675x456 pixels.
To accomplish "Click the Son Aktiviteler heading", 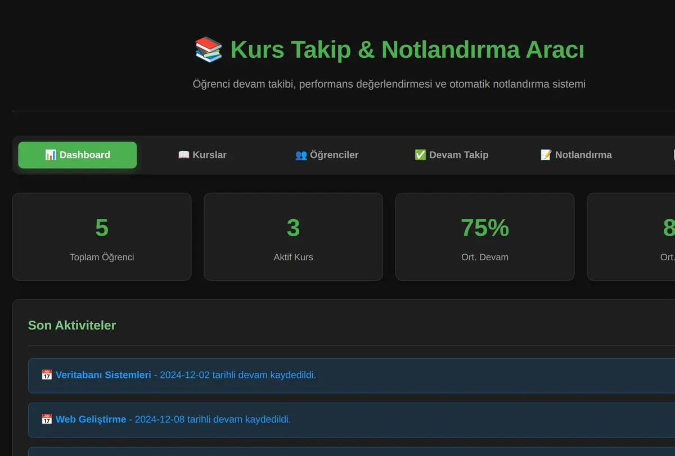I will pos(72,325).
